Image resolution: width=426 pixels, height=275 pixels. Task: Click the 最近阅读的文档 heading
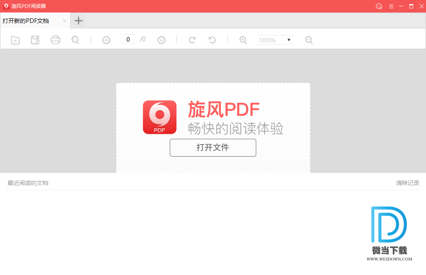[28, 183]
